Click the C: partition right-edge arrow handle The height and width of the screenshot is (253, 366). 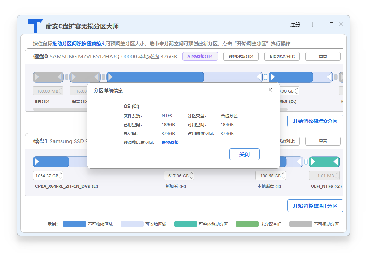(258, 77)
